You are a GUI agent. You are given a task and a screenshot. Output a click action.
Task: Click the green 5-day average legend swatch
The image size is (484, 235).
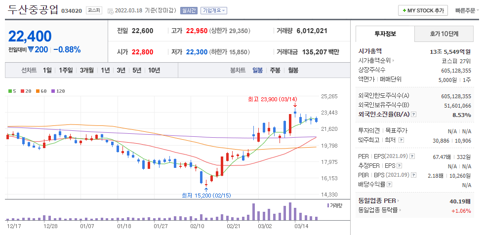click(x=10, y=91)
